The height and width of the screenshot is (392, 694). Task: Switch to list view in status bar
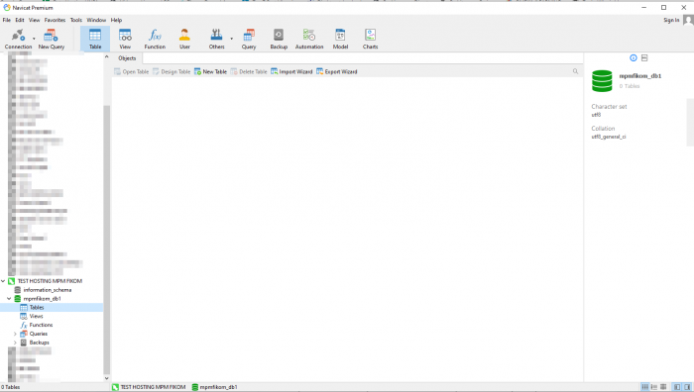(x=644, y=387)
